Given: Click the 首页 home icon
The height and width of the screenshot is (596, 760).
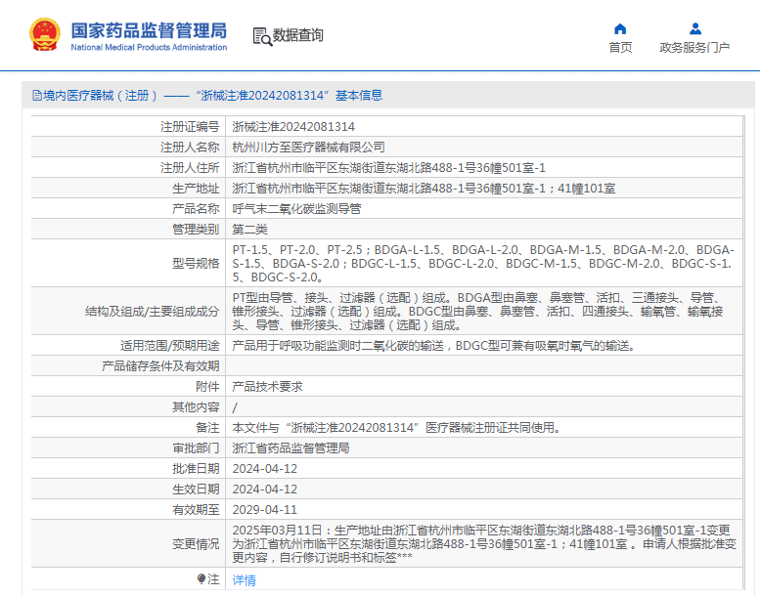Looking at the screenshot, I should click(x=620, y=29).
